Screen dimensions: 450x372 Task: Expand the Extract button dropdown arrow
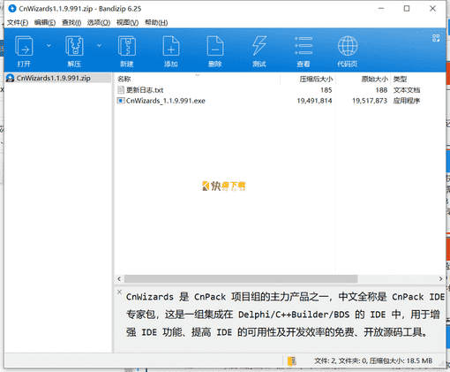click(99, 45)
